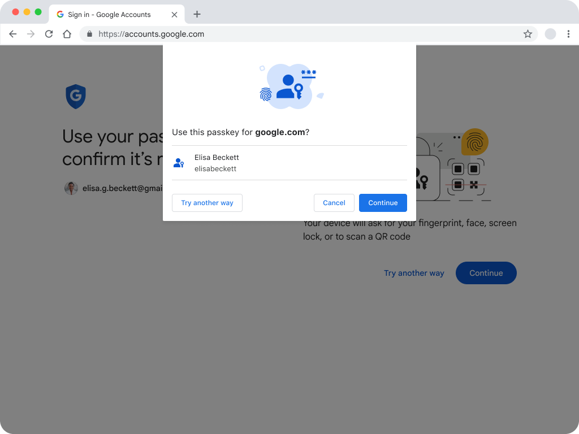
Task: Click Try another way on the page
Action: click(x=414, y=273)
